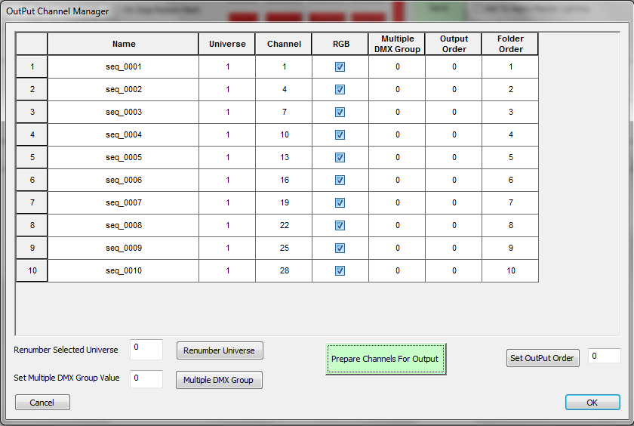
Task: Select row header 9
Action: click(x=32, y=248)
